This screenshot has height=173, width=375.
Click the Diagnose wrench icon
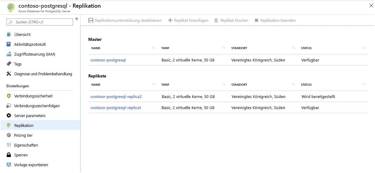[x=9, y=74]
